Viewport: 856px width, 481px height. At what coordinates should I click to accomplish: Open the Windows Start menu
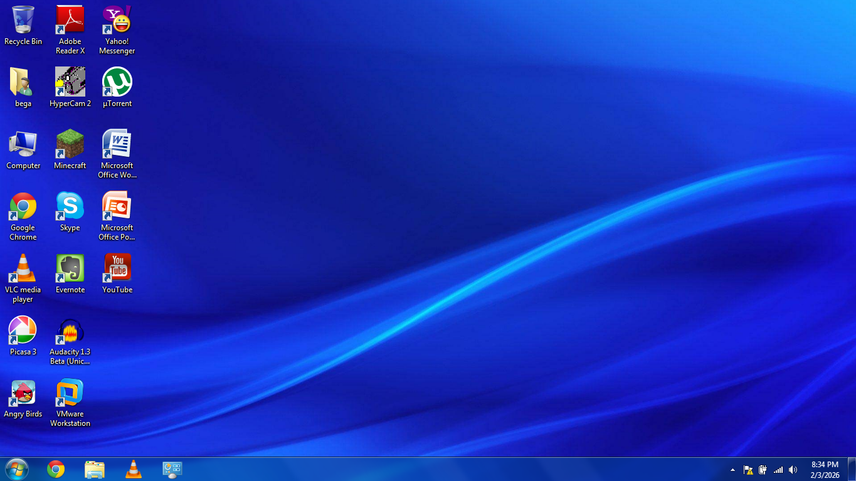click(16, 469)
